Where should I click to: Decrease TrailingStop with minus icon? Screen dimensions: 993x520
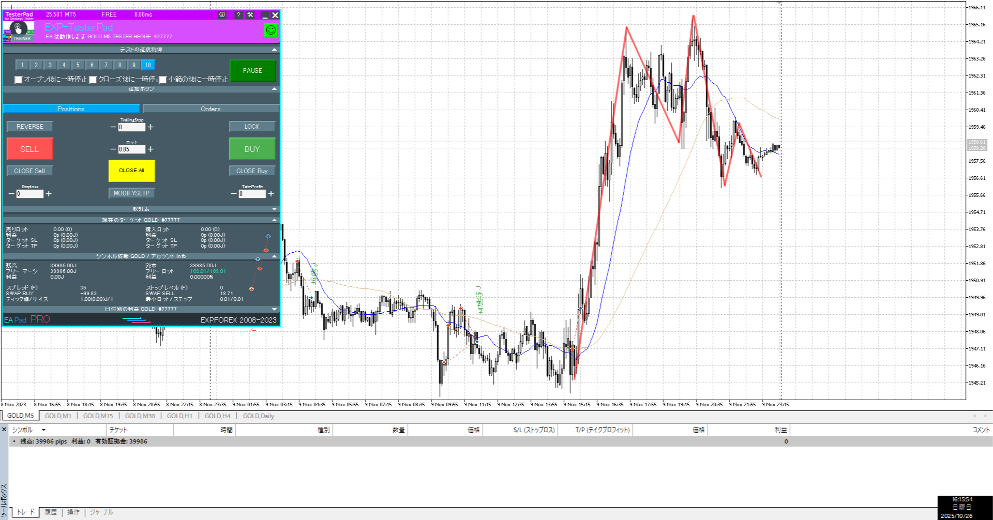pyautogui.click(x=113, y=127)
